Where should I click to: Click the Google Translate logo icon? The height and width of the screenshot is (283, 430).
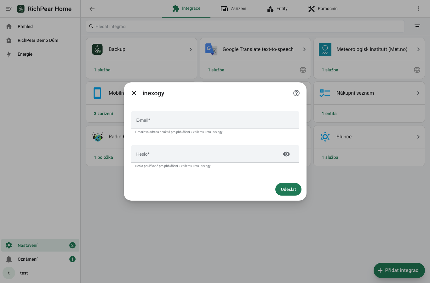[x=211, y=49]
